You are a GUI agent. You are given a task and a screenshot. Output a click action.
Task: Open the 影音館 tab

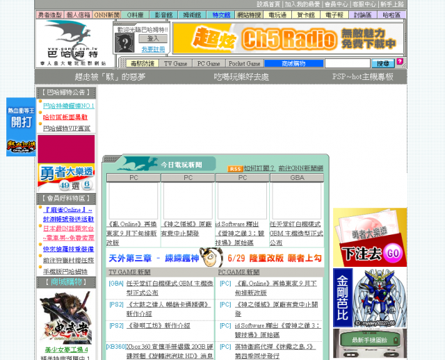(x=164, y=15)
